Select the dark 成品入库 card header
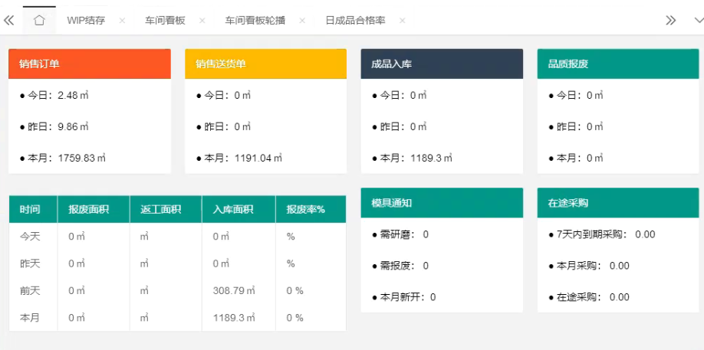 click(442, 64)
